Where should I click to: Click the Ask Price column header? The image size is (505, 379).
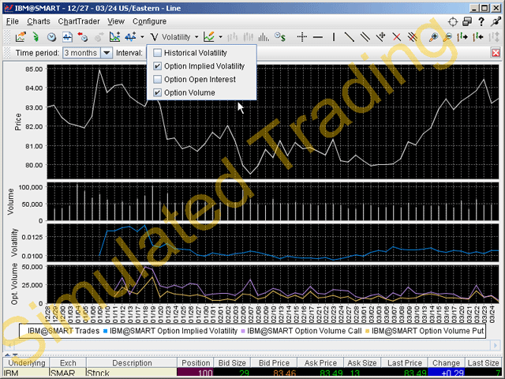click(320, 363)
